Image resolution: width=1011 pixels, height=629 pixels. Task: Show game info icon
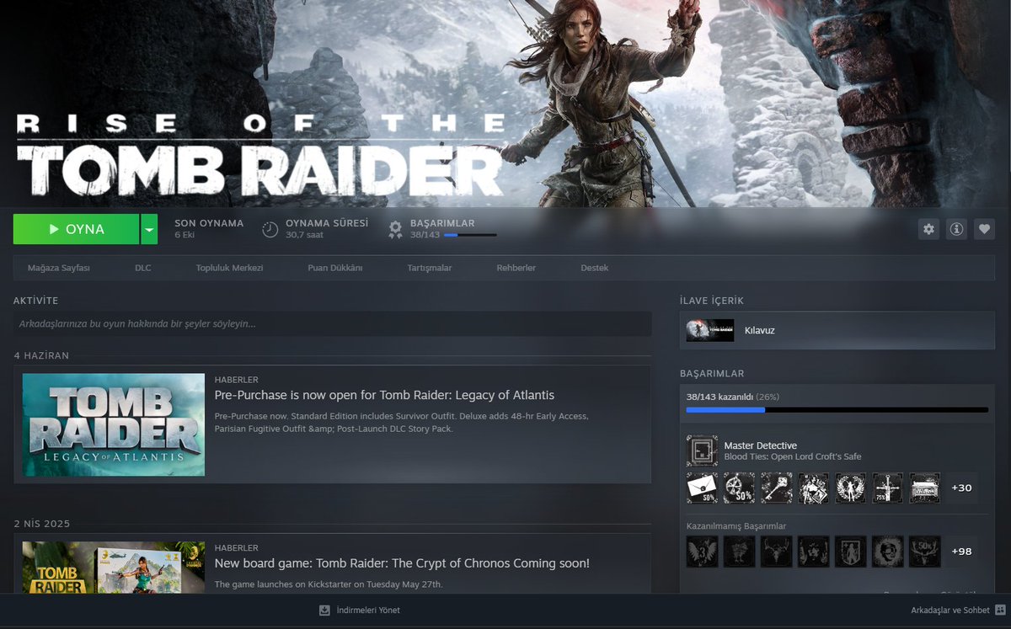coord(956,229)
